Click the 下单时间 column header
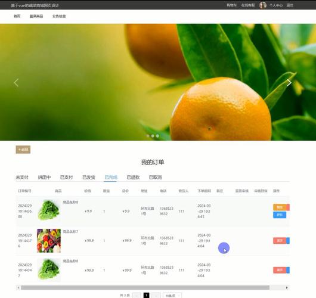 tap(204, 191)
